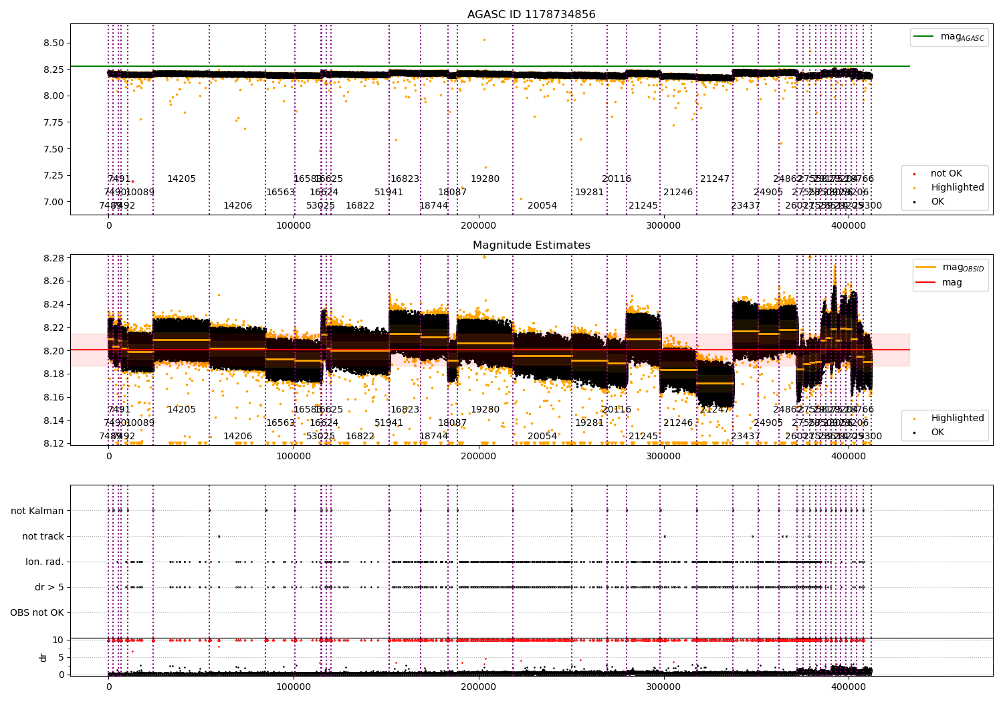The width and height of the screenshot is (1003, 702).
Task: Click the 'dr > 5' row label
Action: [49, 587]
